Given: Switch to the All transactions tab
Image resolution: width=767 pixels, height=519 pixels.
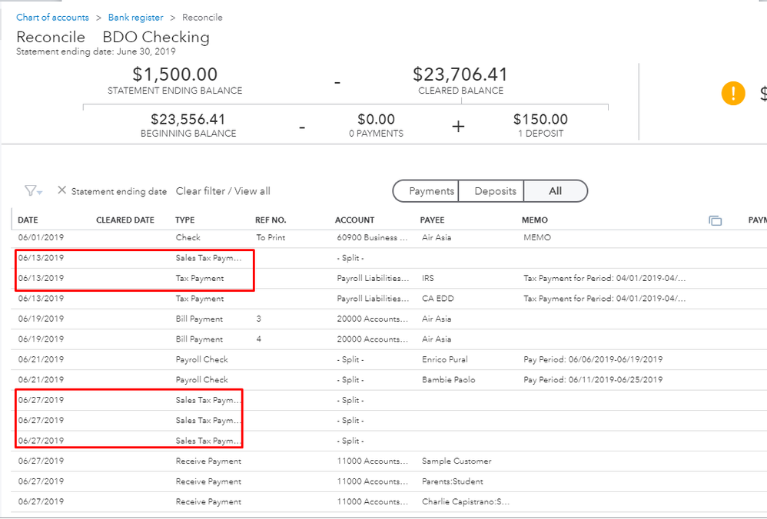Looking at the screenshot, I should click(x=555, y=191).
